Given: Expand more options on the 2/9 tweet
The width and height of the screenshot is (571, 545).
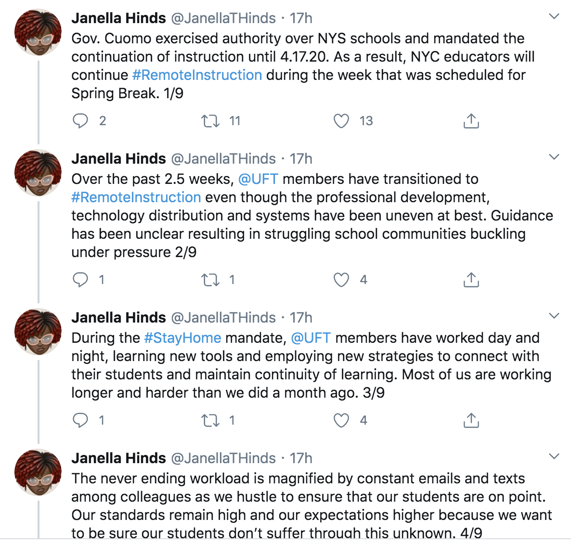Looking at the screenshot, I should point(554,157).
